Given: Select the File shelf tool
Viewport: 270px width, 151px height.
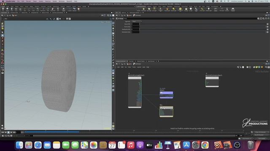Looking at the screenshot, I should [x=79, y=9].
